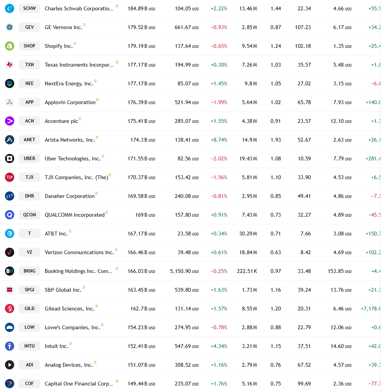Click the Shopify logo icon
The image size is (381, 392).
point(10,46)
